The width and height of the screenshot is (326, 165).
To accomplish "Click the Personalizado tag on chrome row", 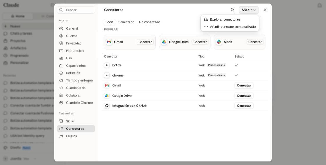I will click(217, 75).
